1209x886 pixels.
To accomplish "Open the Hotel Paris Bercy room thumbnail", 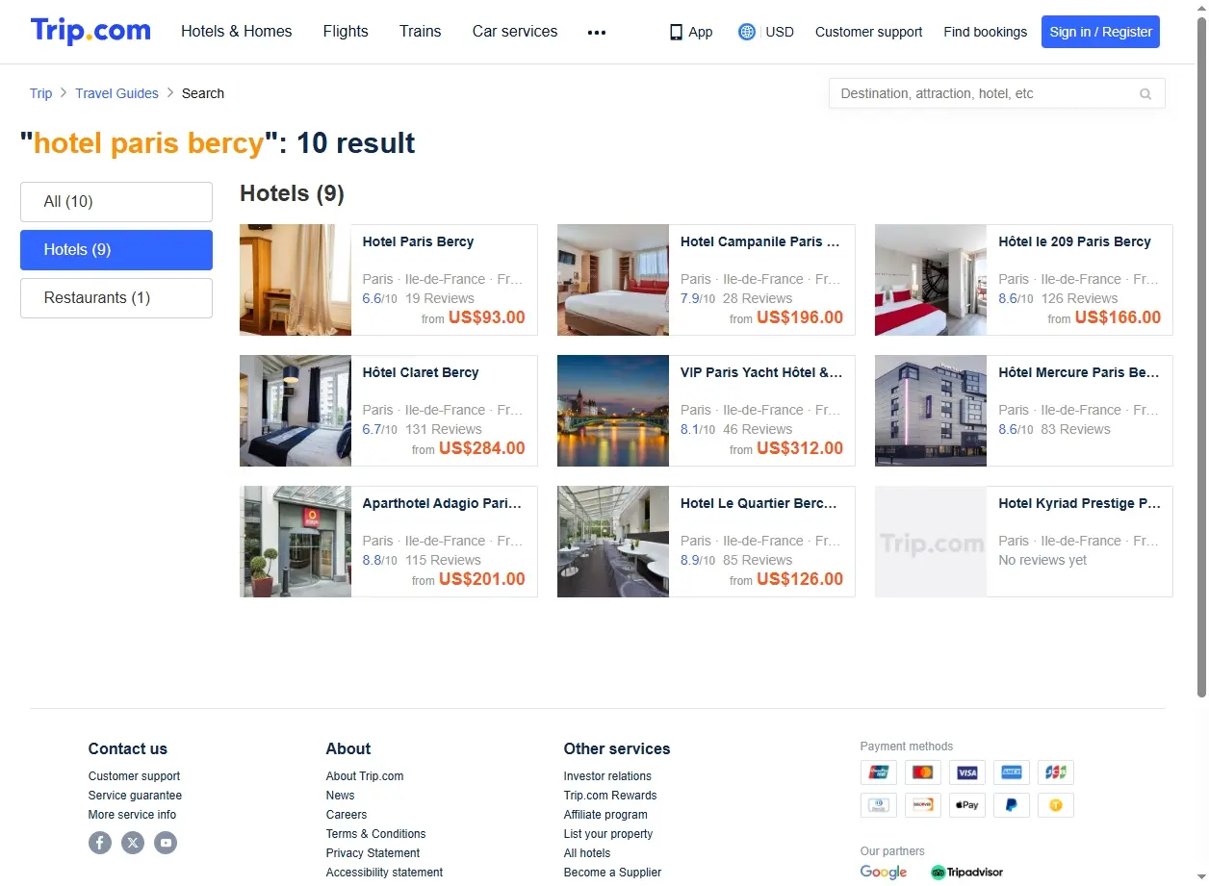I will click(x=296, y=280).
